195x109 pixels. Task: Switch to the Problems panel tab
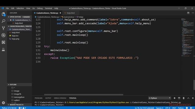pyautogui.click(x=39, y=98)
